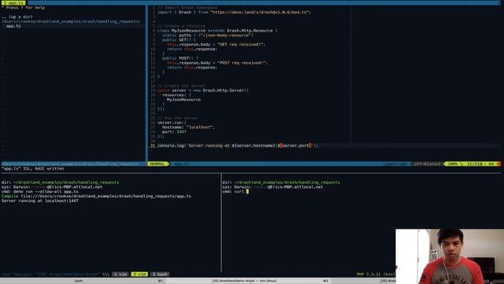Switch to tmux window "1 vim"
Screen dimensions: 504x284
click(120, 275)
